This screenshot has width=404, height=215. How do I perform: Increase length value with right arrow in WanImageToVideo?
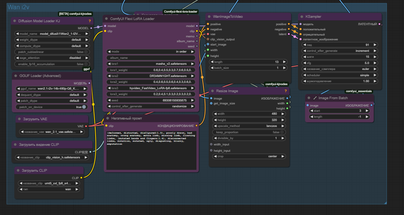(x=284, y=62)
